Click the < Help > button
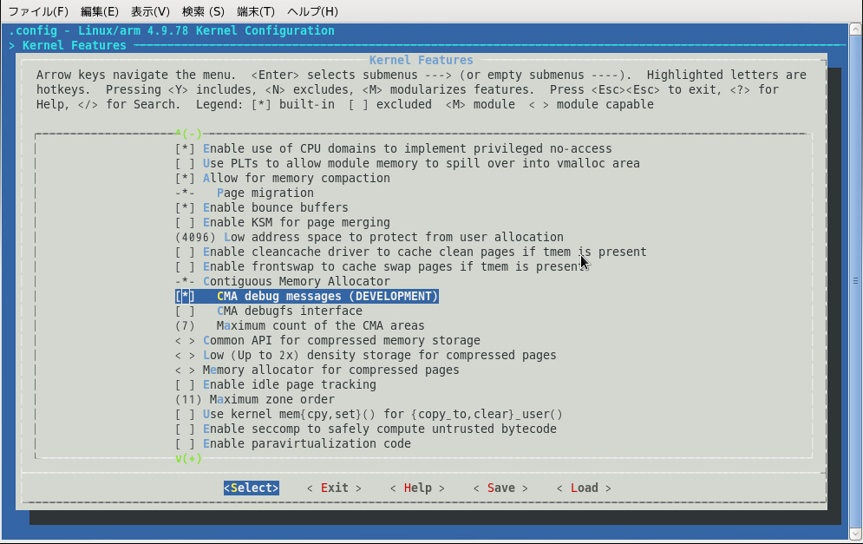 417,488
